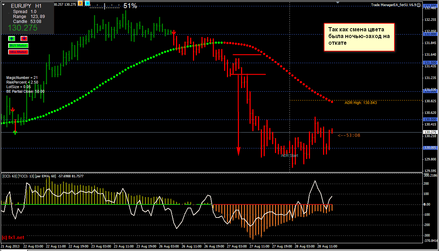
Task: Click the ADR Start label
Action: [x=289, y=155]
